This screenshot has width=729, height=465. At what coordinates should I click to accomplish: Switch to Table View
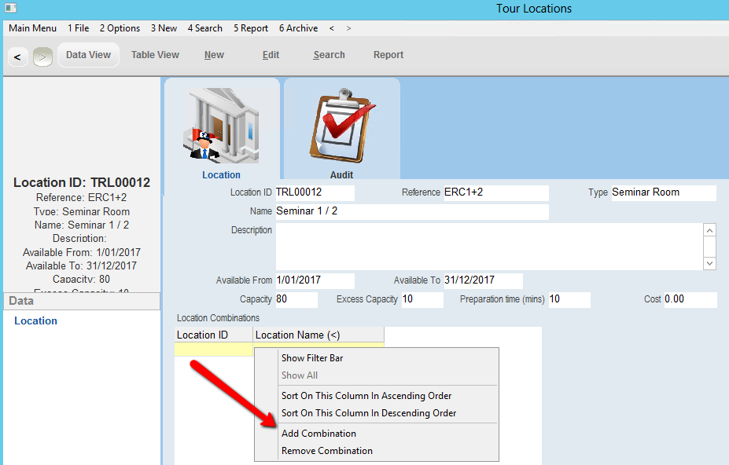(x=155, y=55)
